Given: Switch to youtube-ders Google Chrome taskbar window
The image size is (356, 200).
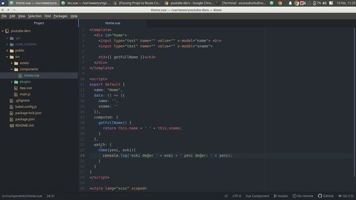Looking at the screenshot, I should coord(189,3).
